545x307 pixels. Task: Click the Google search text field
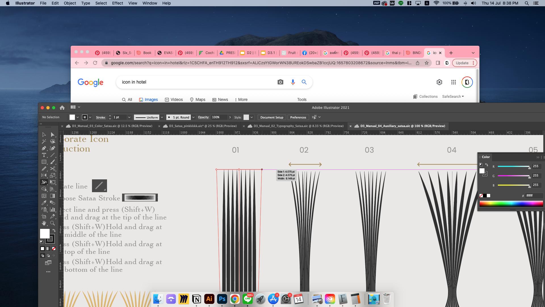196,82
